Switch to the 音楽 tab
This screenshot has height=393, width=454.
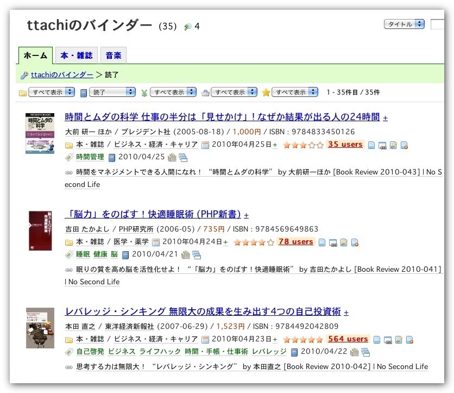coord(113,55)
